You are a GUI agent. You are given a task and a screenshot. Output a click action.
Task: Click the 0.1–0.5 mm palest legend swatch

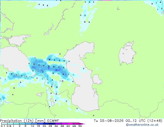tap(4, 124)
